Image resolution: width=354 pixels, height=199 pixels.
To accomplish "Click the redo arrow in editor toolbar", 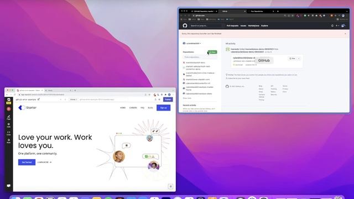I will [x=65, y=99].
